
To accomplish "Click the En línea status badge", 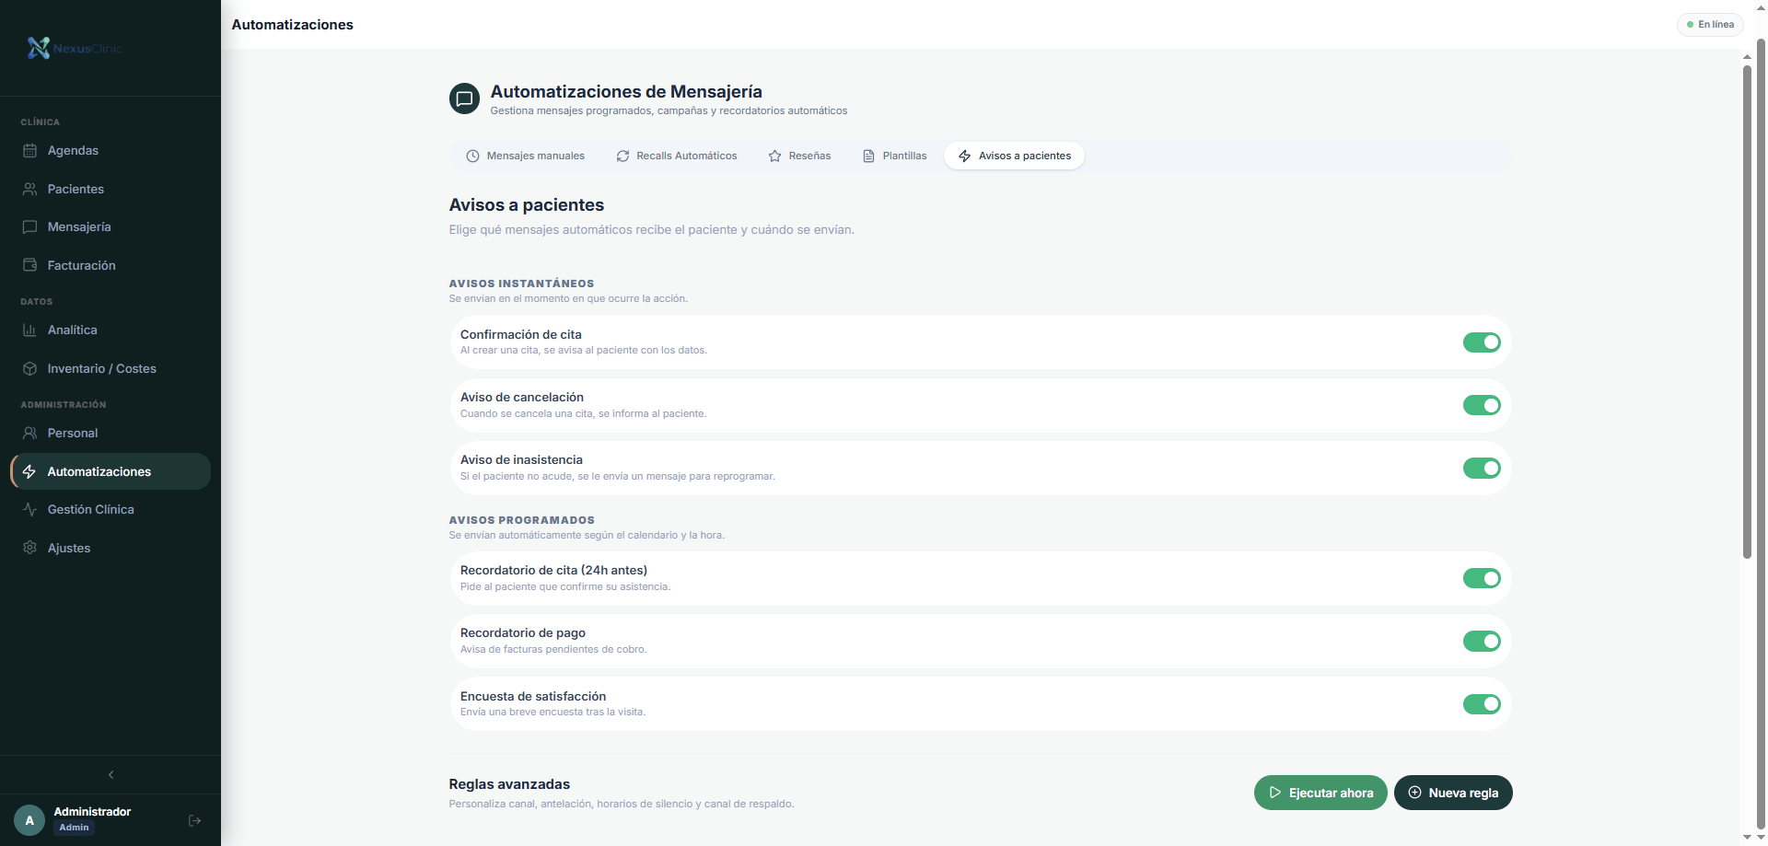I will [x=1710, y=25].
